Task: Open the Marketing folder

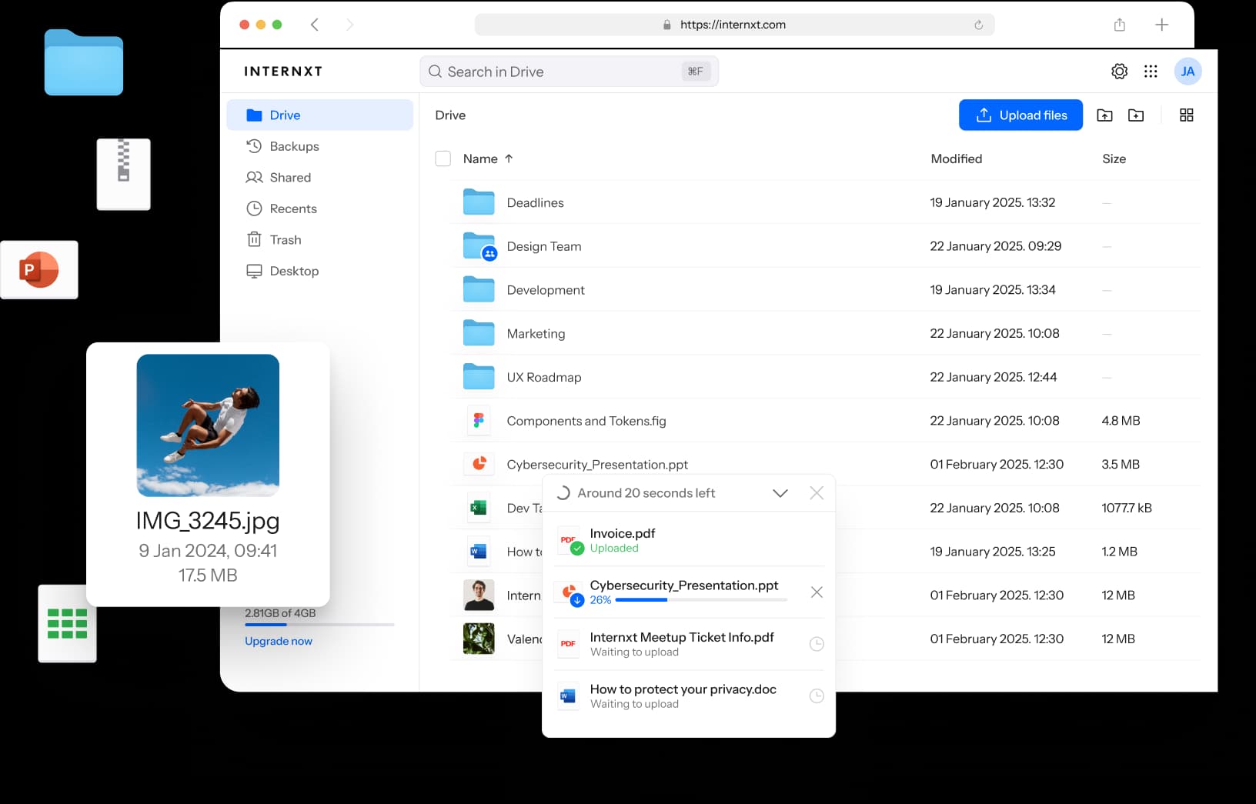Action: pyautogui.click(x=535, y=333)
